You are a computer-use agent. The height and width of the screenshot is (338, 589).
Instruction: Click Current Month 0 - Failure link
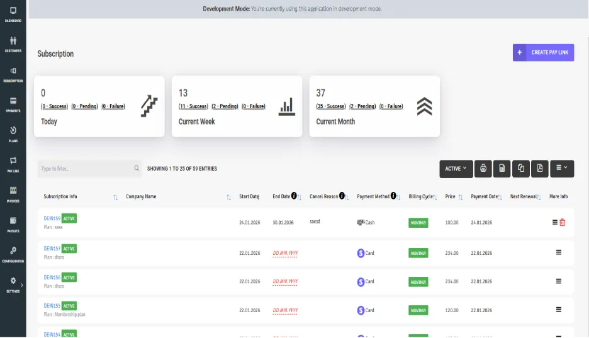pos(391,106)
